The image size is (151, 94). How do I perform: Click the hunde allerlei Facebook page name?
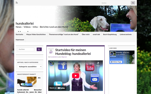123,52
